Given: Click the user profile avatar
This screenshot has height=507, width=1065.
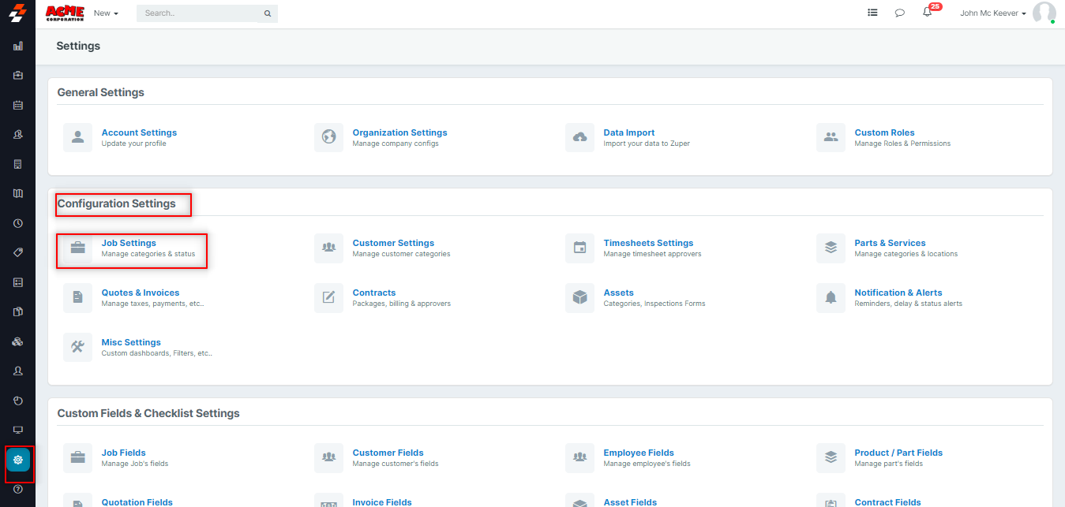Looking at the screenshot, I should (x=1044, y=13).
